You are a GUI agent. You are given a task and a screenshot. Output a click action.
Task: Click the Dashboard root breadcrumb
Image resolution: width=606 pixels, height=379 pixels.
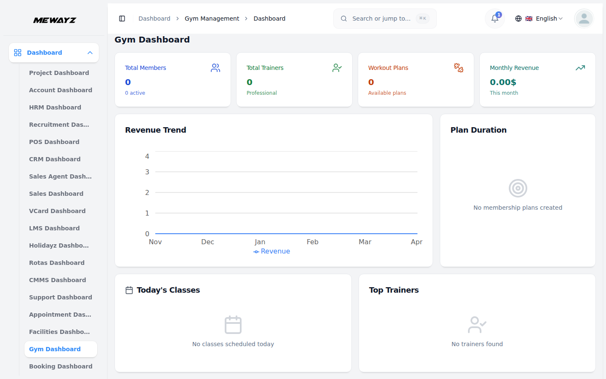click(154, 19)
